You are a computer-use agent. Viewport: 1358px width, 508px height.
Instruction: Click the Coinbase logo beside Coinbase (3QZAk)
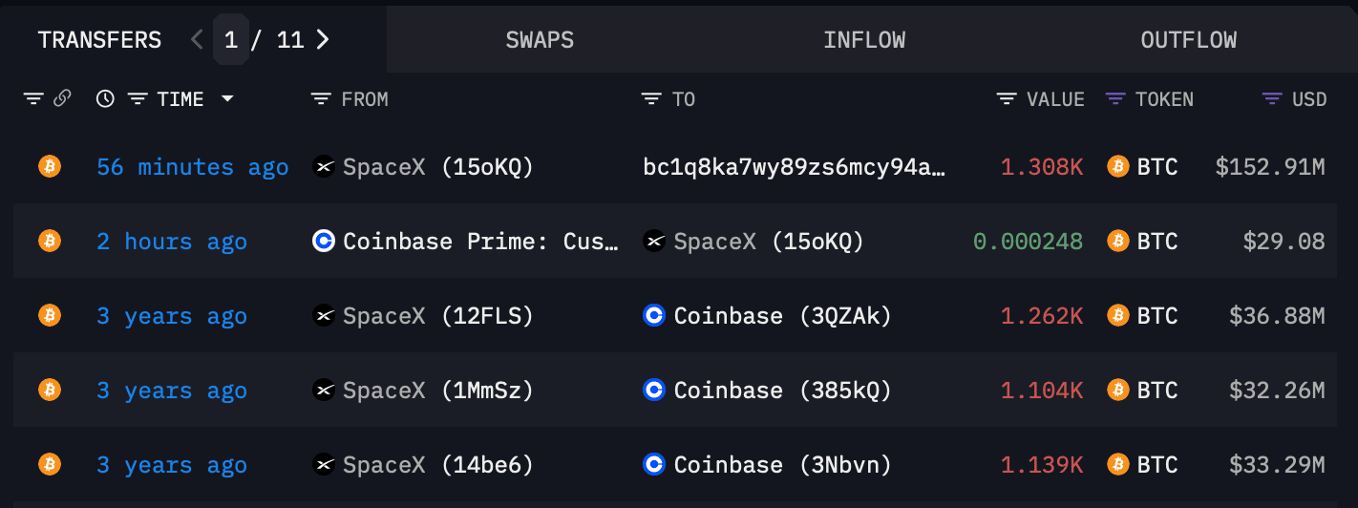coord(654,316)
